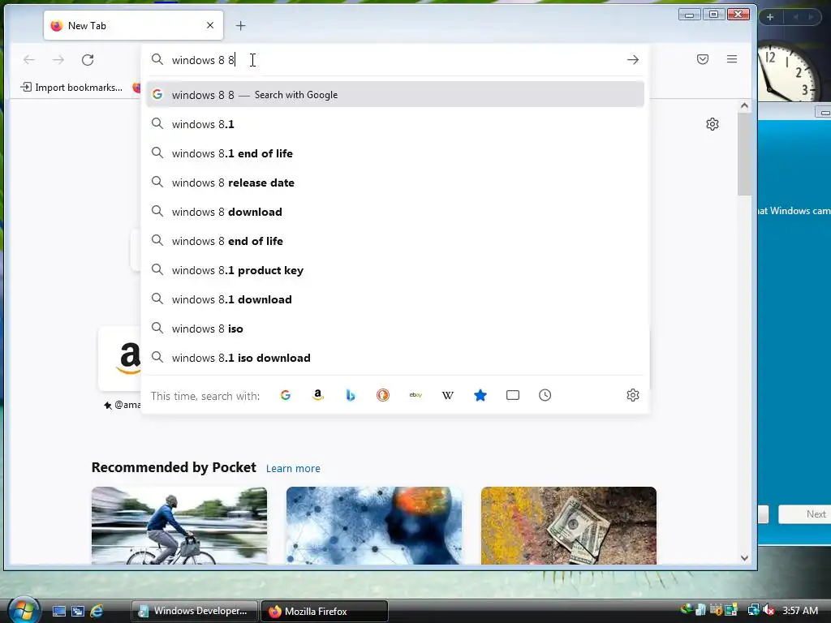The height and width of the screenshot is (623, 831).
Task: Open the cyclist Pocket article thumbnail
Action: [x=179, y=526]
